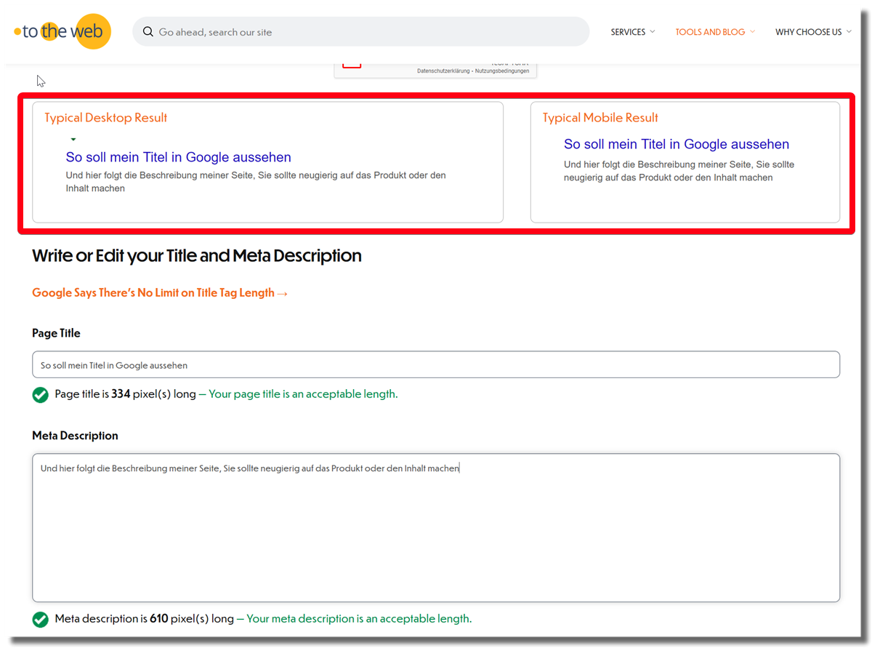Click the green arrow in the desktop preview
Image resolution: width=872 pixels, height=648 pixels.
pos(73,139)
